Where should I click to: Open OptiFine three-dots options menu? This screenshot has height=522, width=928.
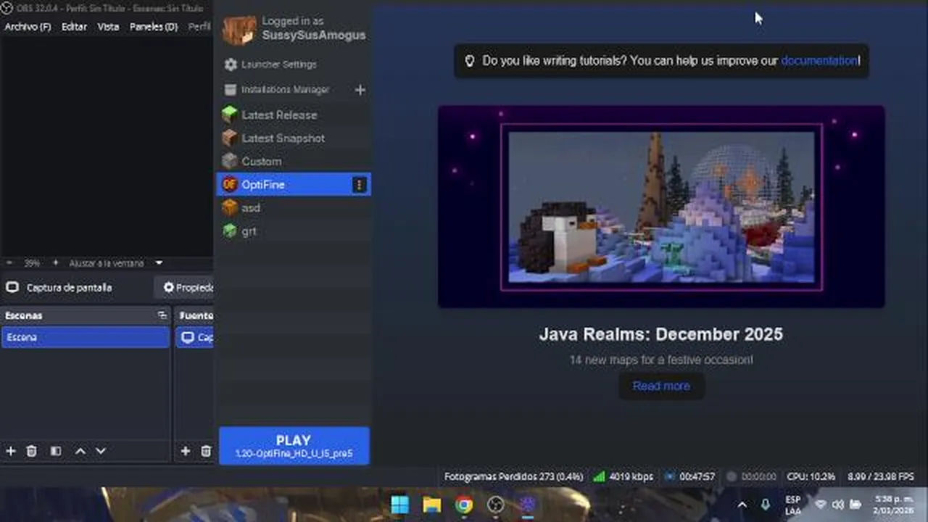(359, 185)
